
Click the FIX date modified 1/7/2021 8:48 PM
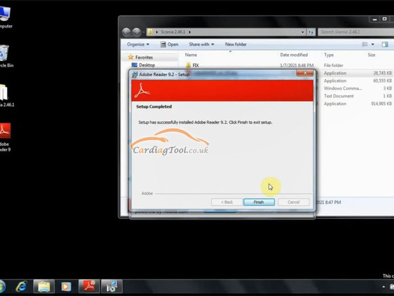point(297,65)
